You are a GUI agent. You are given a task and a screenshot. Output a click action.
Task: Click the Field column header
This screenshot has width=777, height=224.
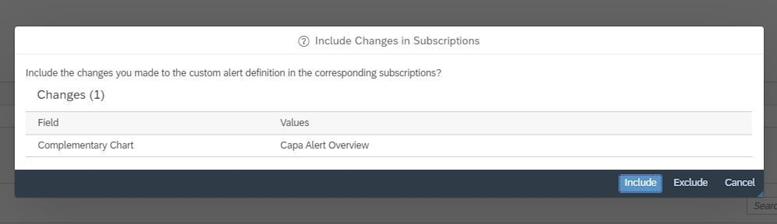pos(48,123)
